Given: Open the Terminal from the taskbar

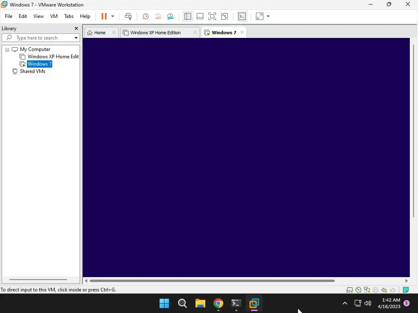Looking at the screenshot, I should pos(236,303).
